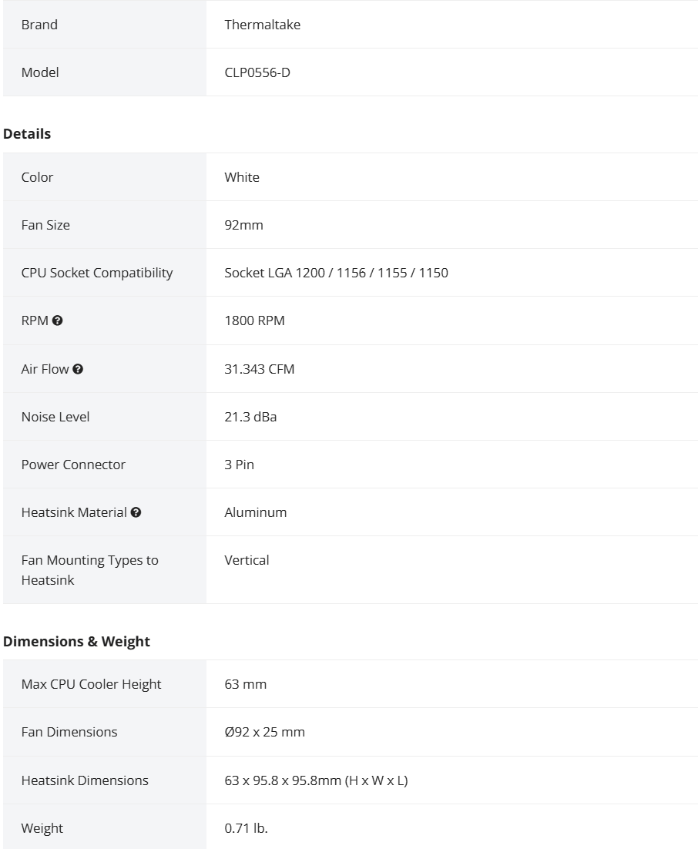Screen dimensions: 698x849
Task: Click the Fan Mounting Types to Heatsink label
Action: 90,569
